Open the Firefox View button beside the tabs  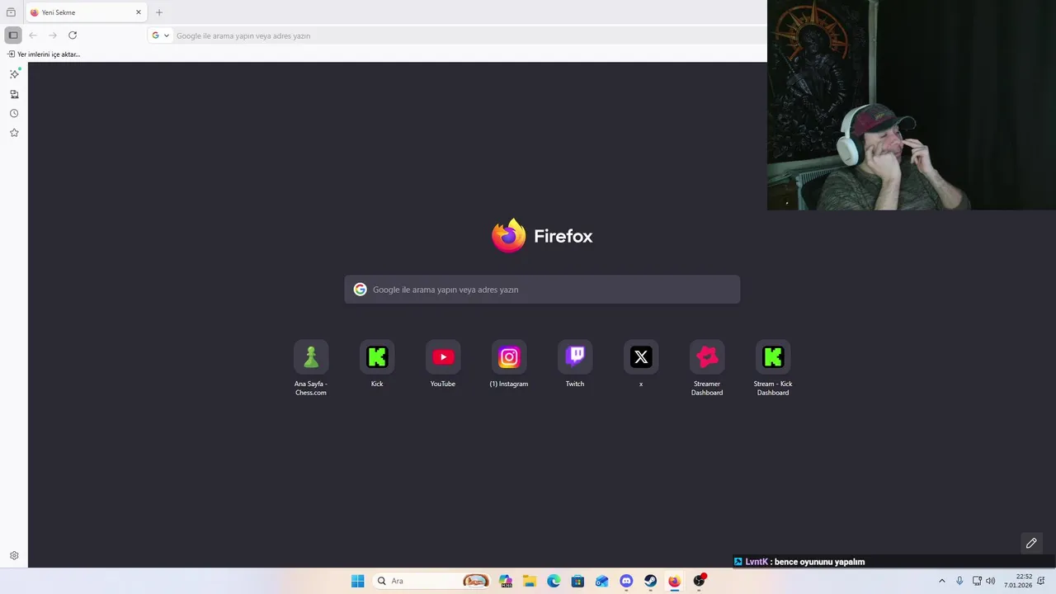[11, 12]
